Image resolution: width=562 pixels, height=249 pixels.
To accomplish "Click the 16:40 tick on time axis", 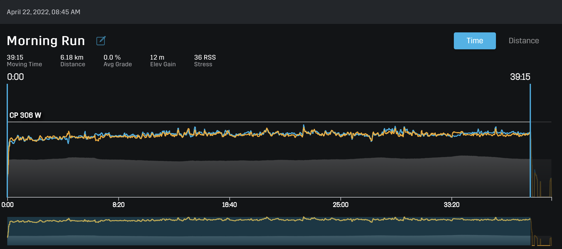I will (x=229, y=205).
